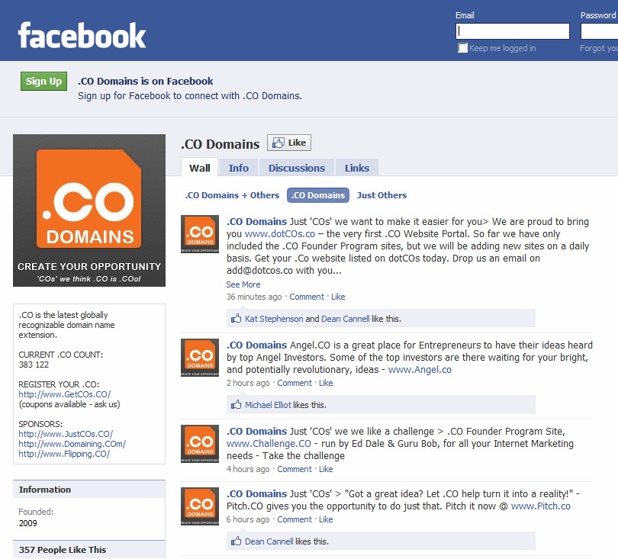618x559 pixels.
Task: Click thumbs-up icon beside Kat Stephenson's like
Action: pyautogui.click(x=236, y=318)
